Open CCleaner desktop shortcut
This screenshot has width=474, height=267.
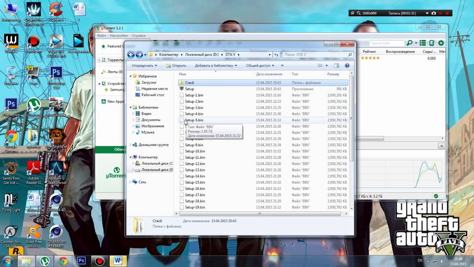[56, 12]
